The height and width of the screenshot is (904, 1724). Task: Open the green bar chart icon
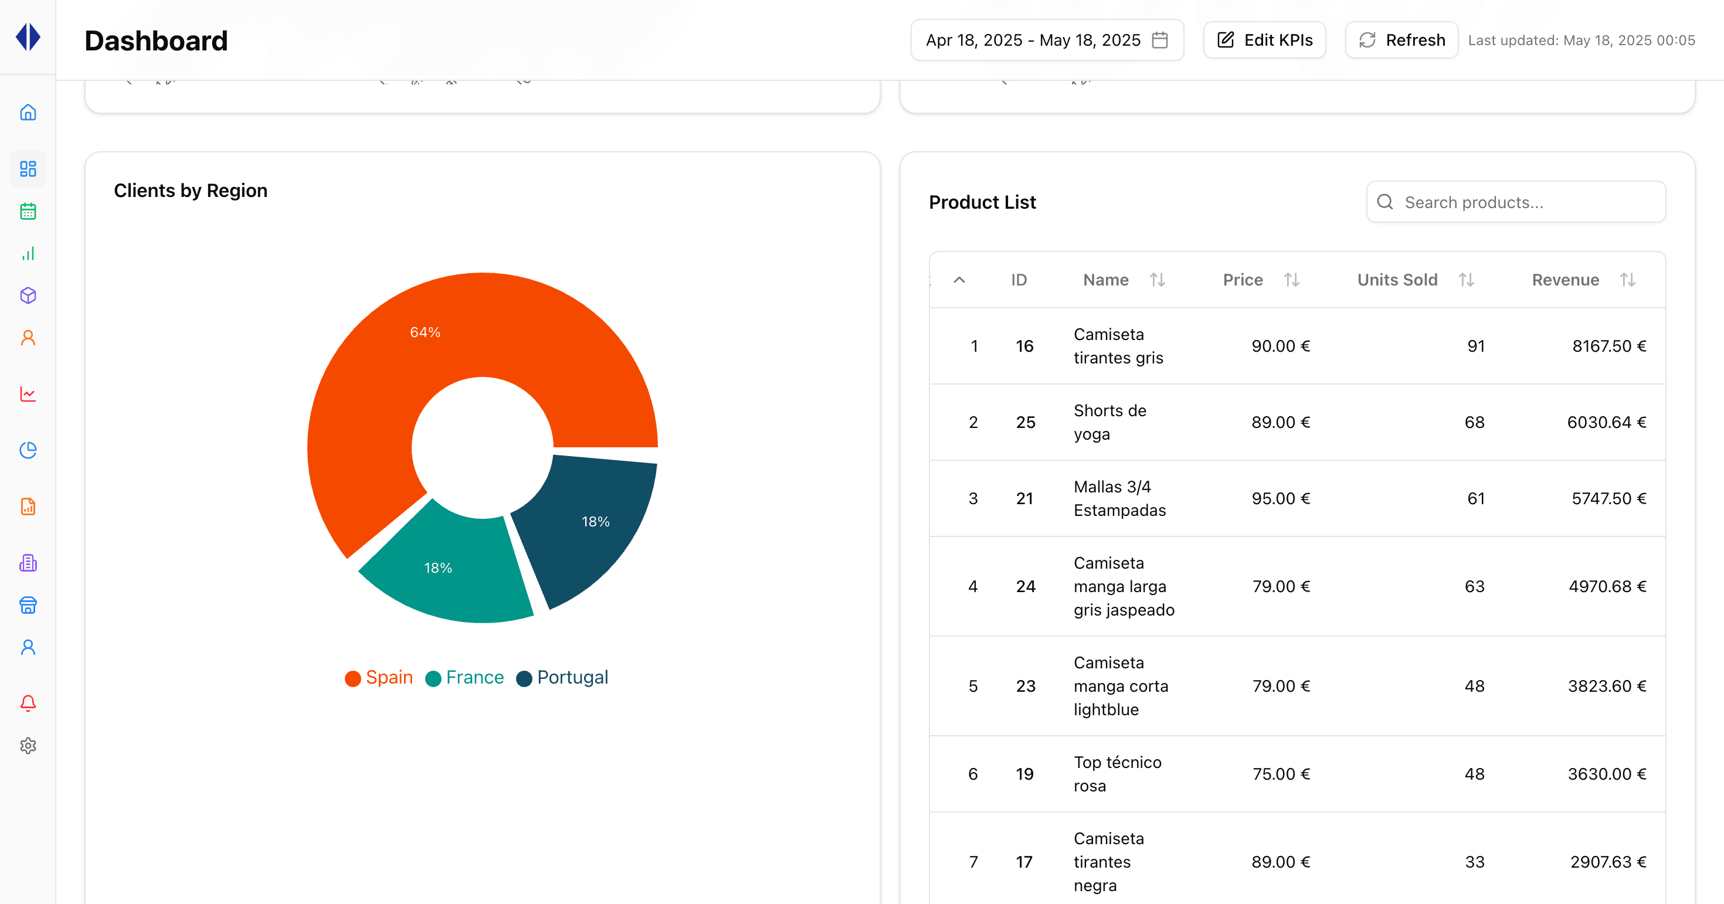click(x=28, y=254)
